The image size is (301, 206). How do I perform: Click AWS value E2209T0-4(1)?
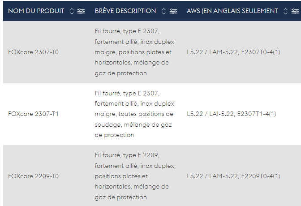pos(261,176)
